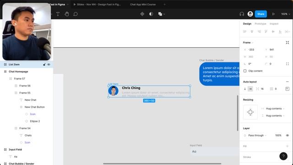The image size is (293, 165).
Task: Click independent corners icon
Action: click(288, 64)
